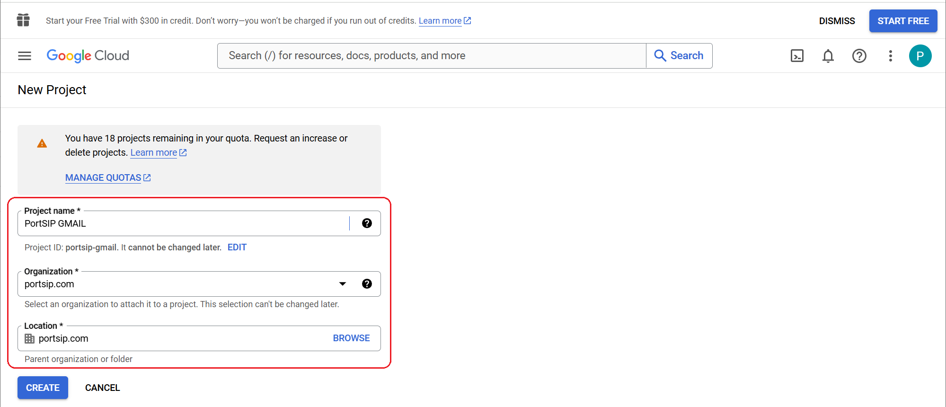Click Start Free trial button
This screenshot has width=946, height=407.
[x=902, y=21]
